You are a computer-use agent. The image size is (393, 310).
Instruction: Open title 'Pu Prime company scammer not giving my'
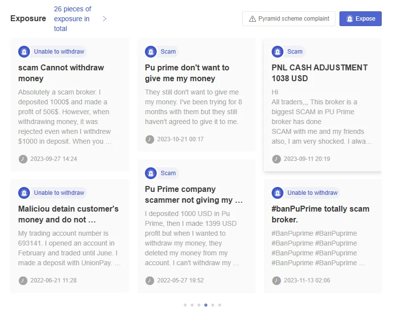(x=194, y=194)
